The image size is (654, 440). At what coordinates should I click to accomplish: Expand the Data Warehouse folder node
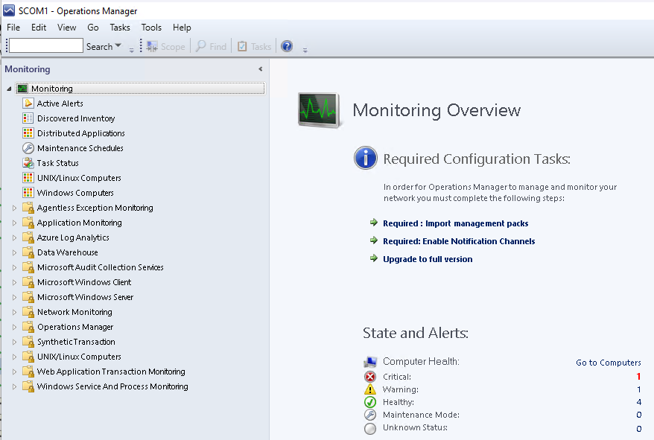pyautogui.click(x=14, y=252)
